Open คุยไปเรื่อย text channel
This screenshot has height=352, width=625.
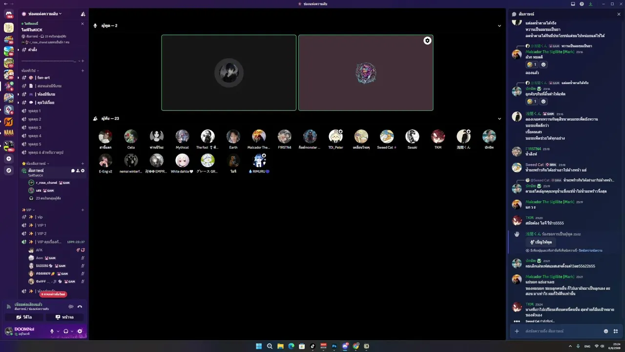[54, 102]
